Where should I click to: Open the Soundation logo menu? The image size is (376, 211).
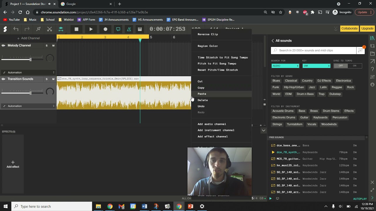pos(5,29)
